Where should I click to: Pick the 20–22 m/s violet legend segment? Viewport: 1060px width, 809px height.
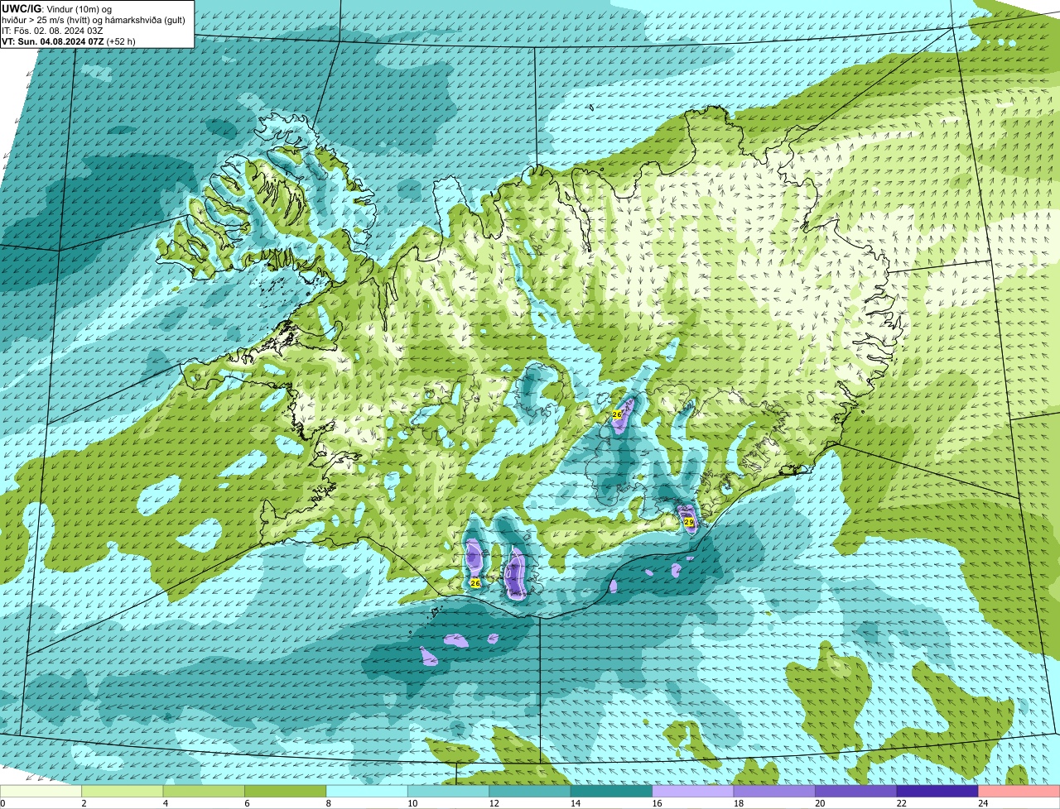pyautogui.click(x=856, y=792)
